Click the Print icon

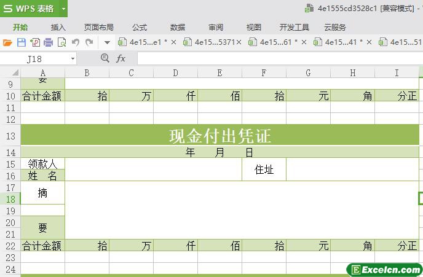pyautogui.click(x=48, y=42)
